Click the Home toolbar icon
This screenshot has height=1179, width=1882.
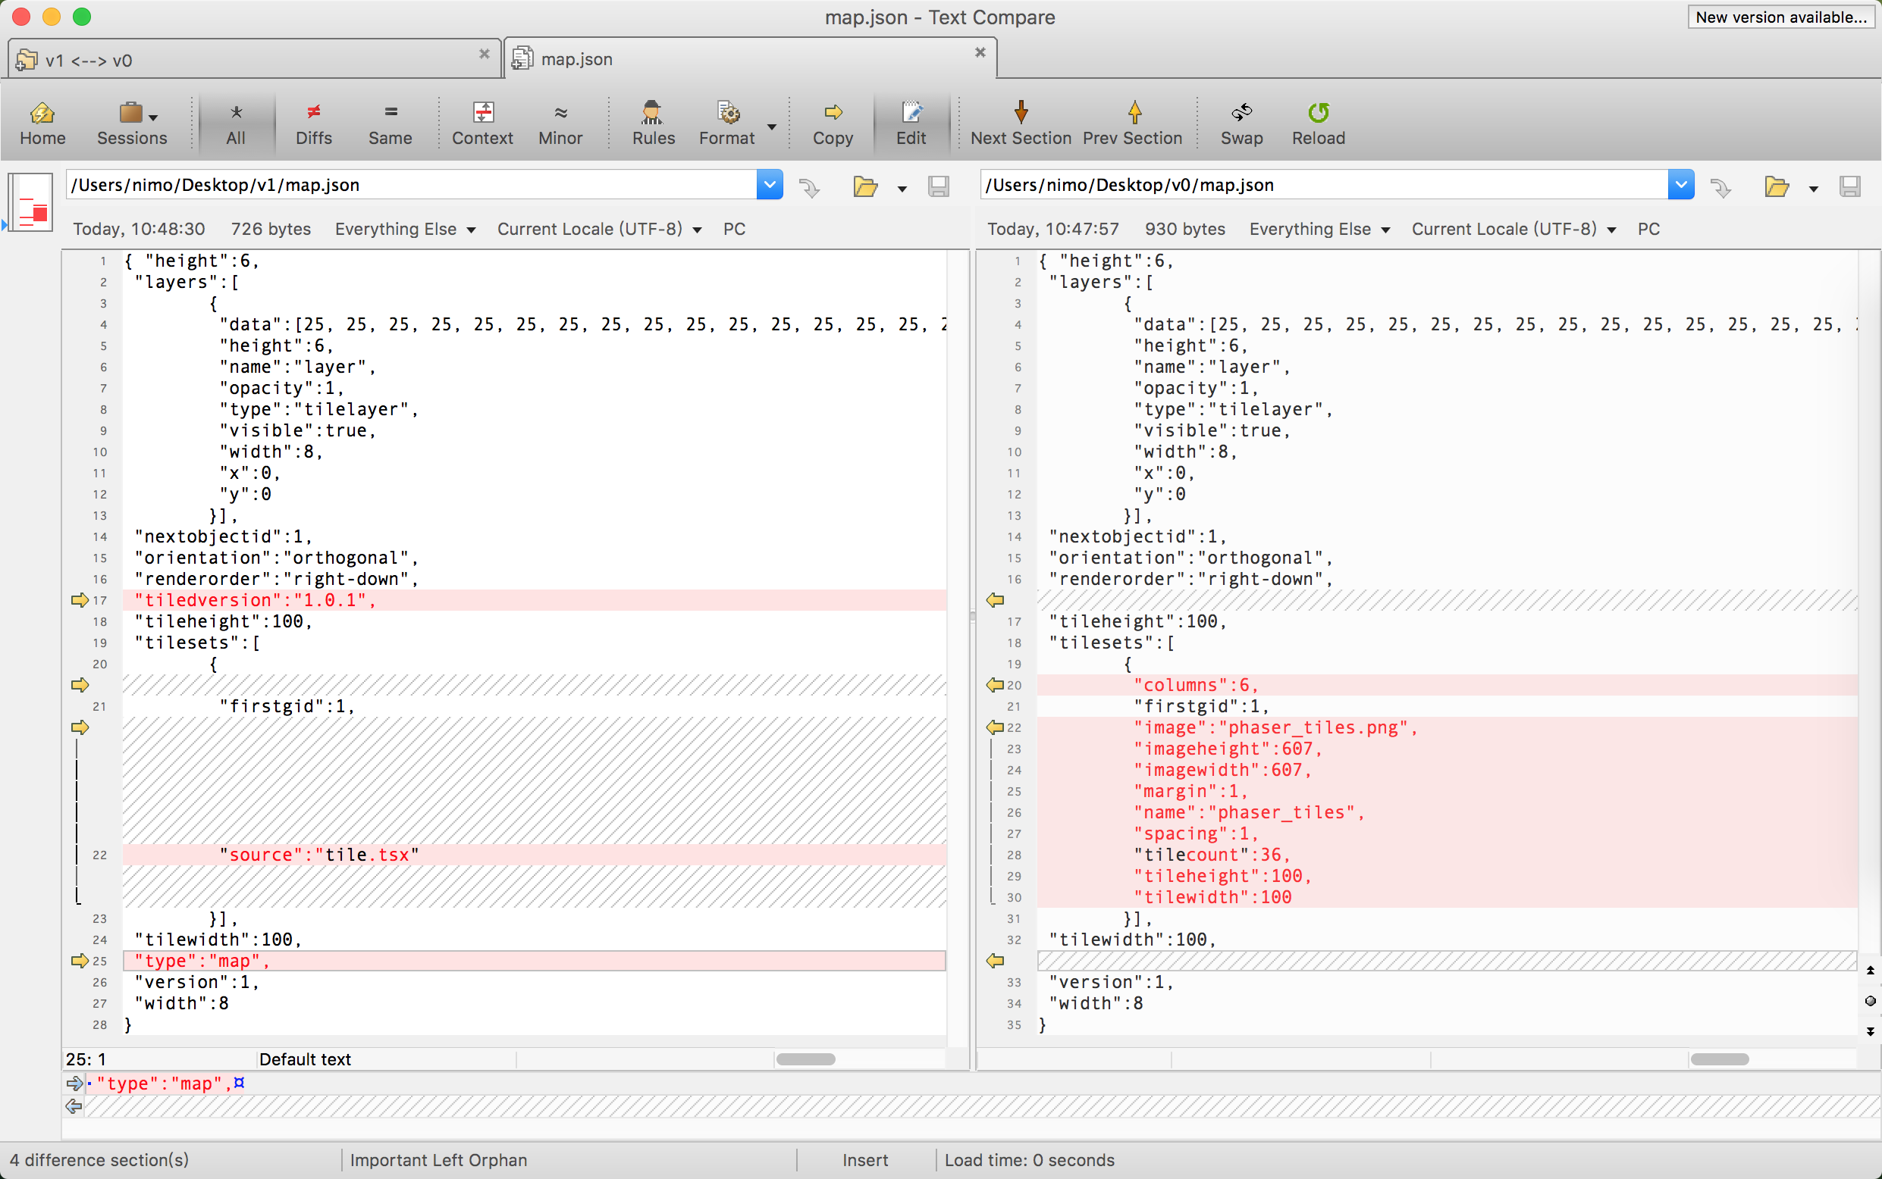pos(45,122)
